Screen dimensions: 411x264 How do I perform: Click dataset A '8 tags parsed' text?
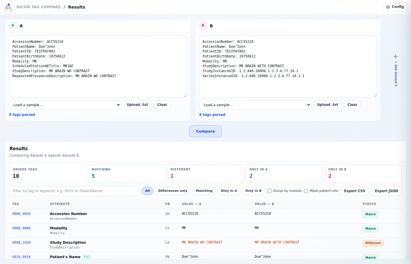22,115
